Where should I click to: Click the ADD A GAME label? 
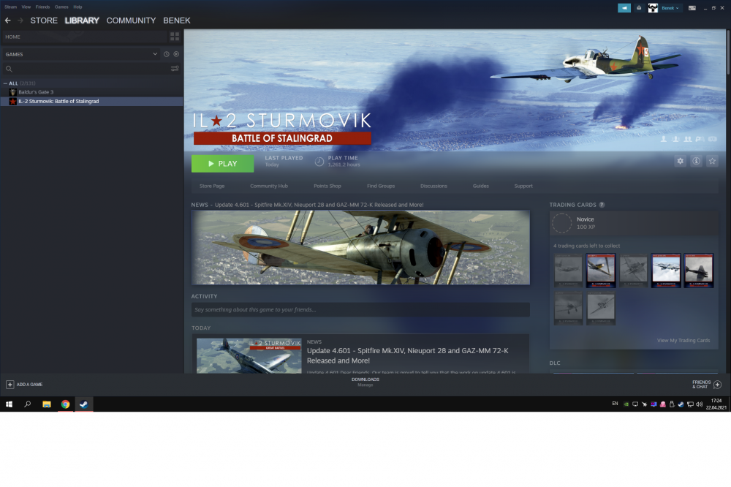coord(29,385)
